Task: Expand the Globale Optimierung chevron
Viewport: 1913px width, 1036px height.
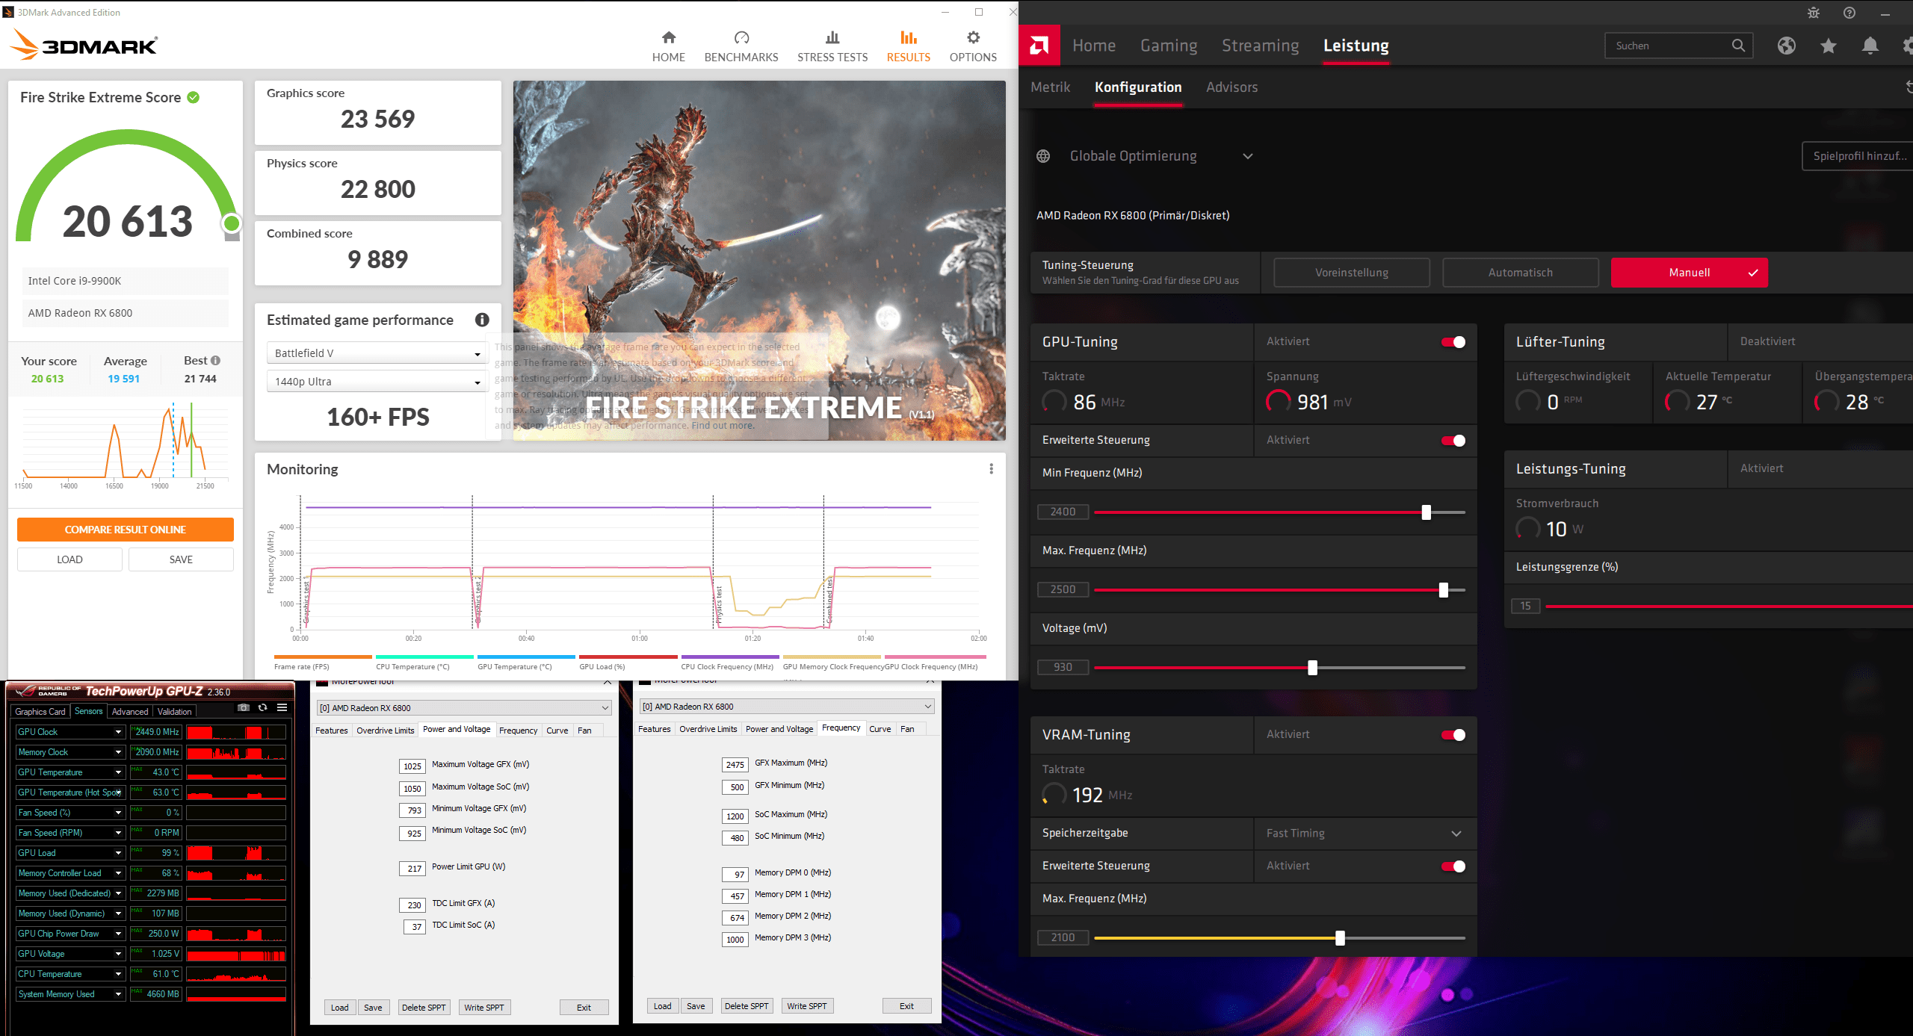Action: click(x=1247, y=156)
